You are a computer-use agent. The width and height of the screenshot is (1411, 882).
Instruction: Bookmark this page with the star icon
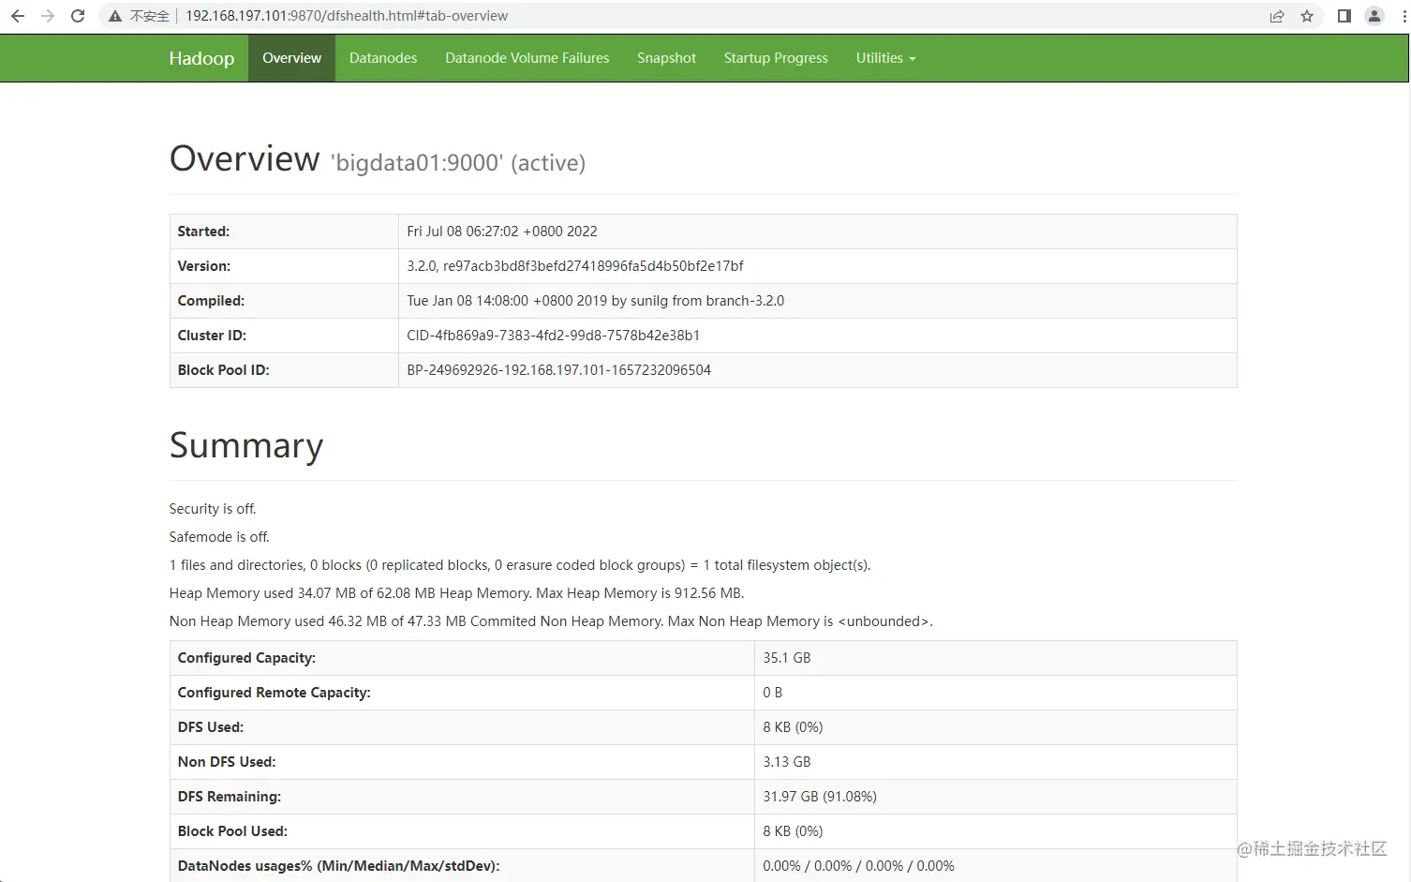[x=1307, y=16]
